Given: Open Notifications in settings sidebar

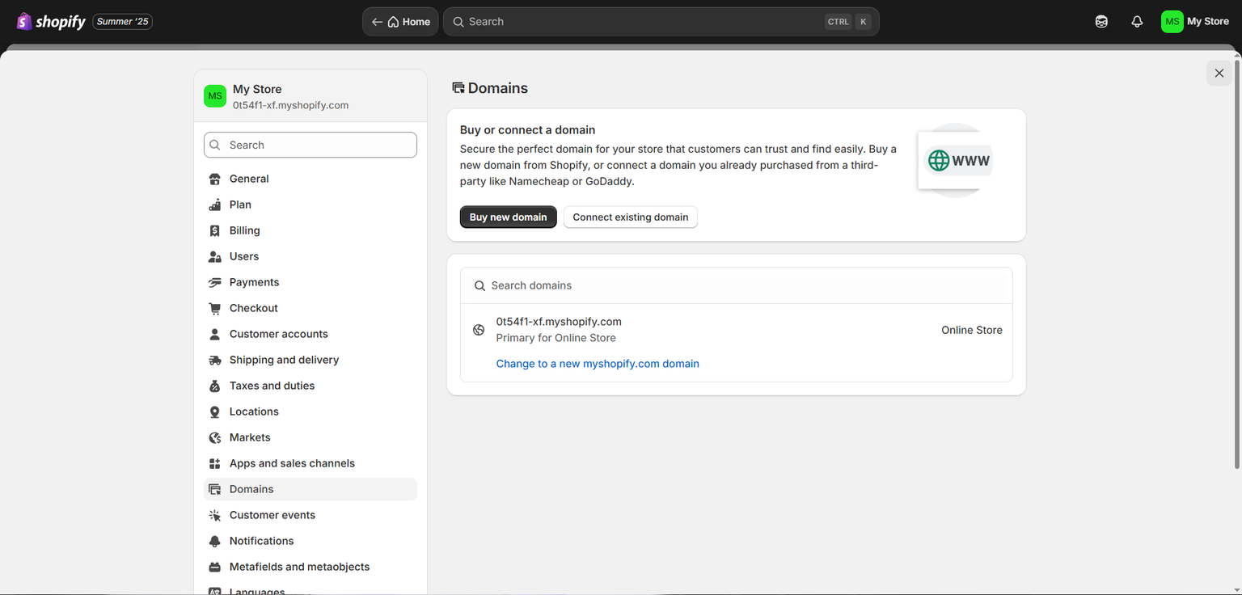Looking at the screenshot, I should (310, 541).
